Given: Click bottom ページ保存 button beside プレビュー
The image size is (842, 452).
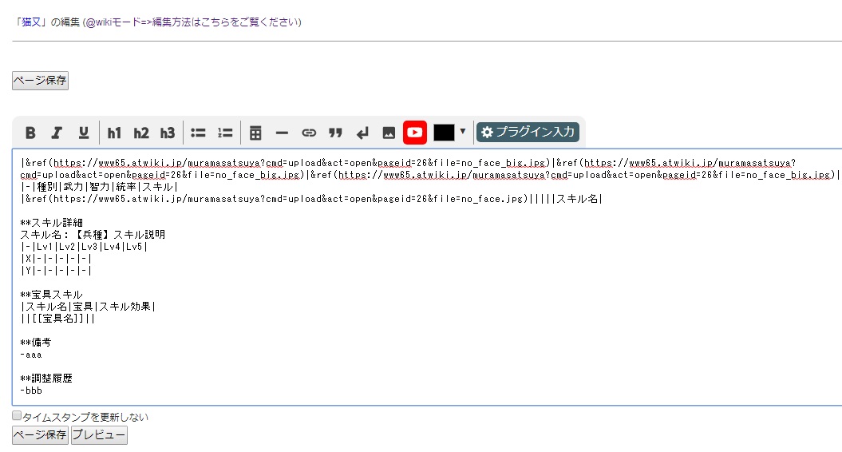Looking at the screenshot, I should (x=40, y=434).
